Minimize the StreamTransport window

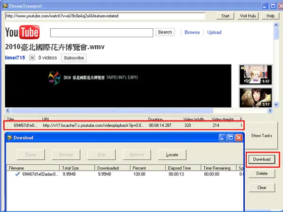pos(265,6)
